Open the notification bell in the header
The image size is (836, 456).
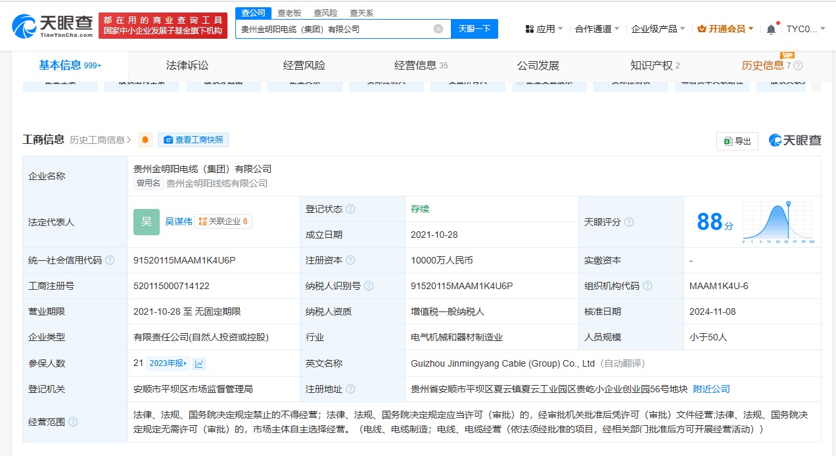[x=771, y=29]
